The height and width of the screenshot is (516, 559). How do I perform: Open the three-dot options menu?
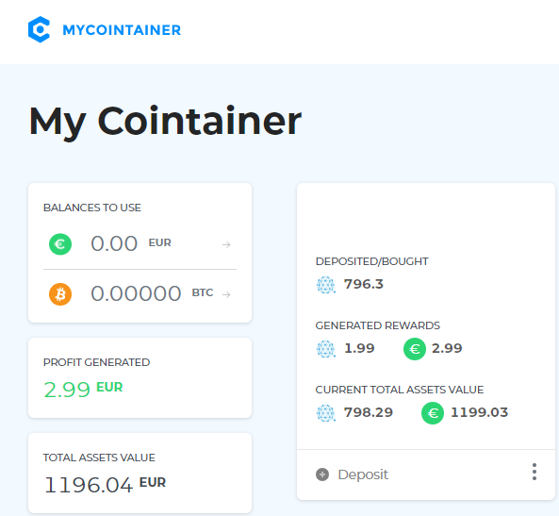point(534,472)
